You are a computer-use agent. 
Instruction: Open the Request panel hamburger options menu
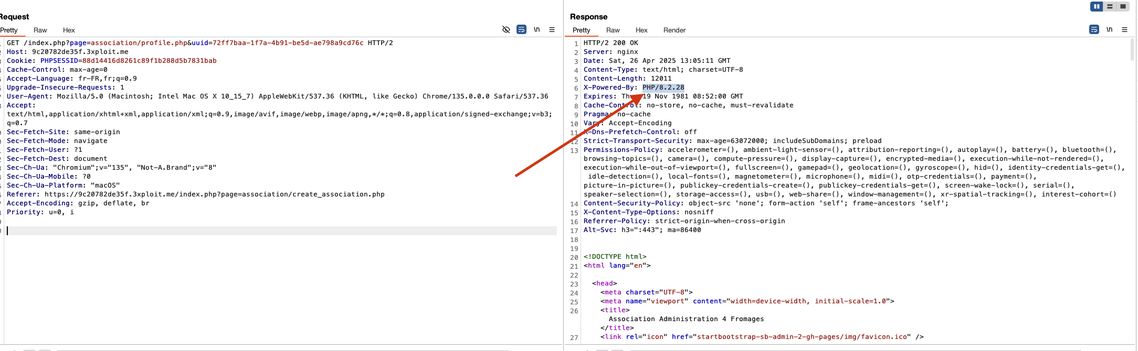(552, 30)
